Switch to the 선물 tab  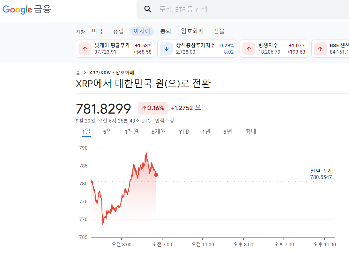pos(219,31)
